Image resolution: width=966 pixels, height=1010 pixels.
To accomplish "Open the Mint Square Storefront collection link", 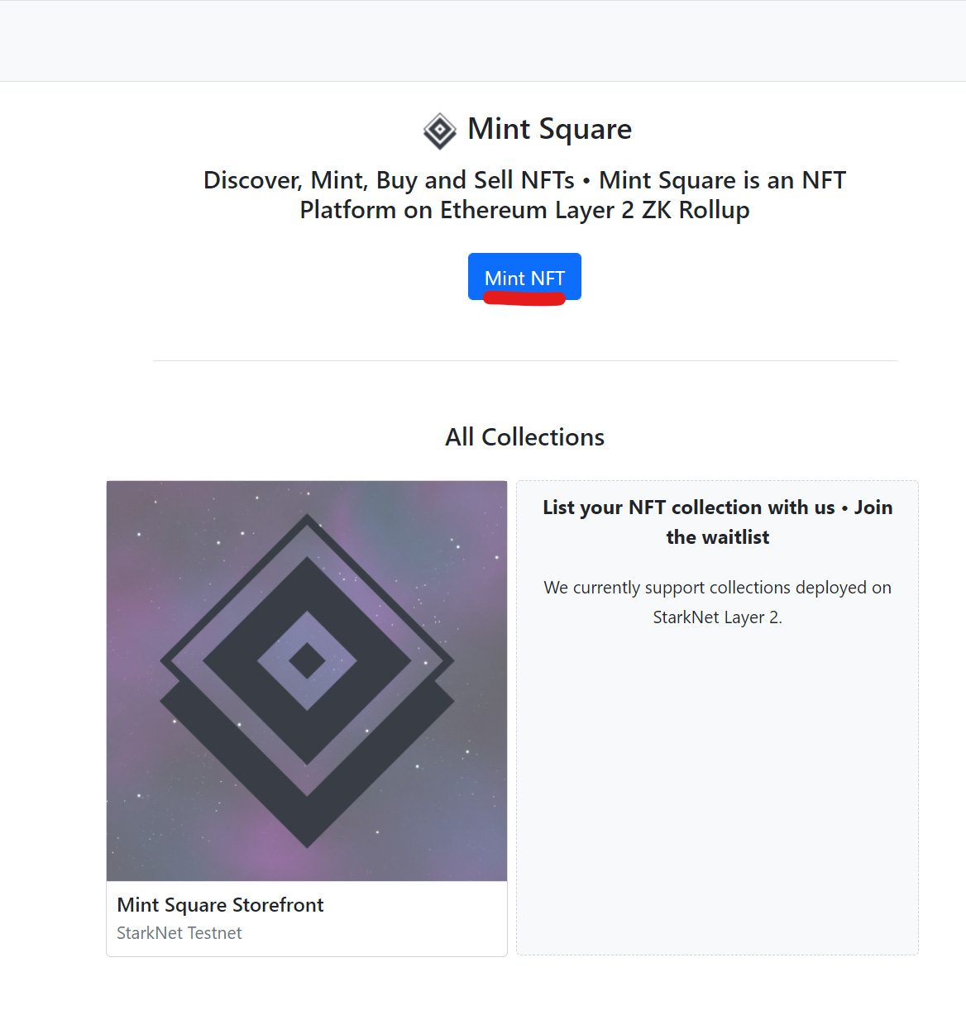I will coord(220,905).
